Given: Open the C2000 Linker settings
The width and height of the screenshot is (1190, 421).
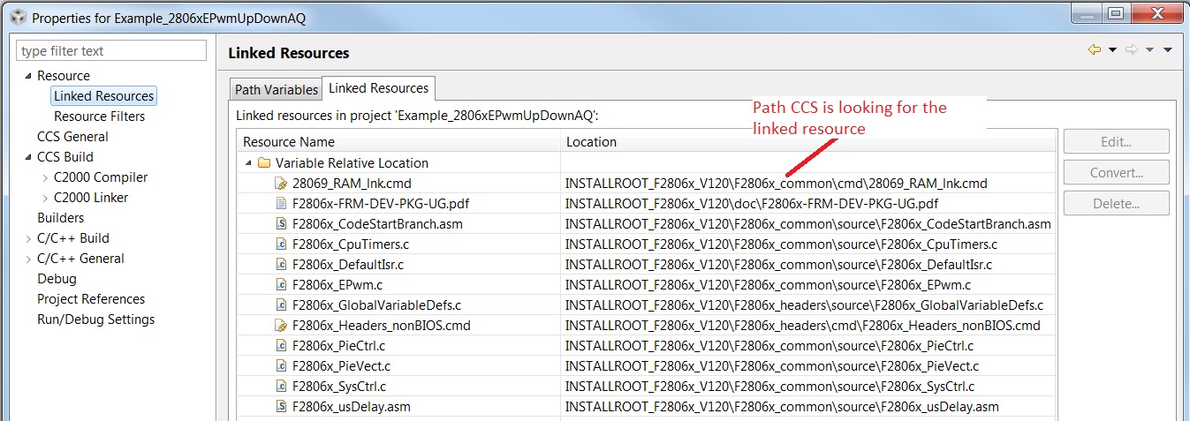Looking at the screenshot, I should [x=91, y=198].
